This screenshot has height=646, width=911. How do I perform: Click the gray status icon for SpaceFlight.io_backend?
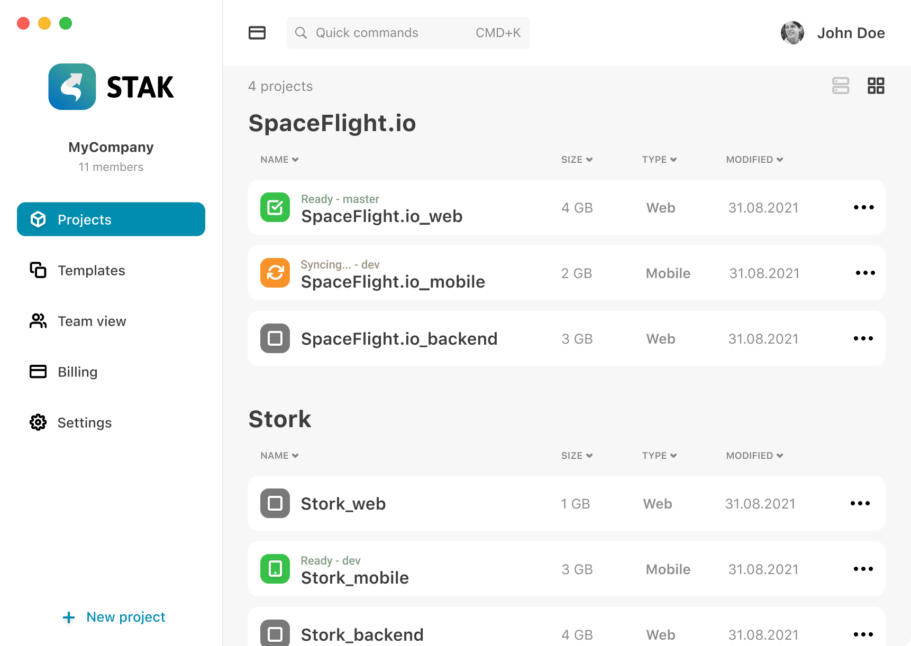coord(275,338)
